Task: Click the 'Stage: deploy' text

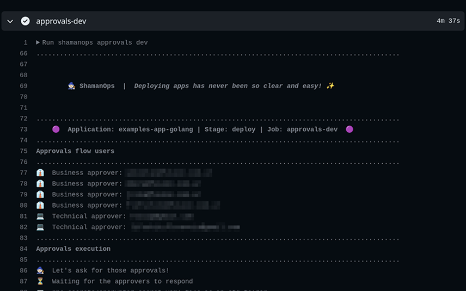Action: [230, 129]
